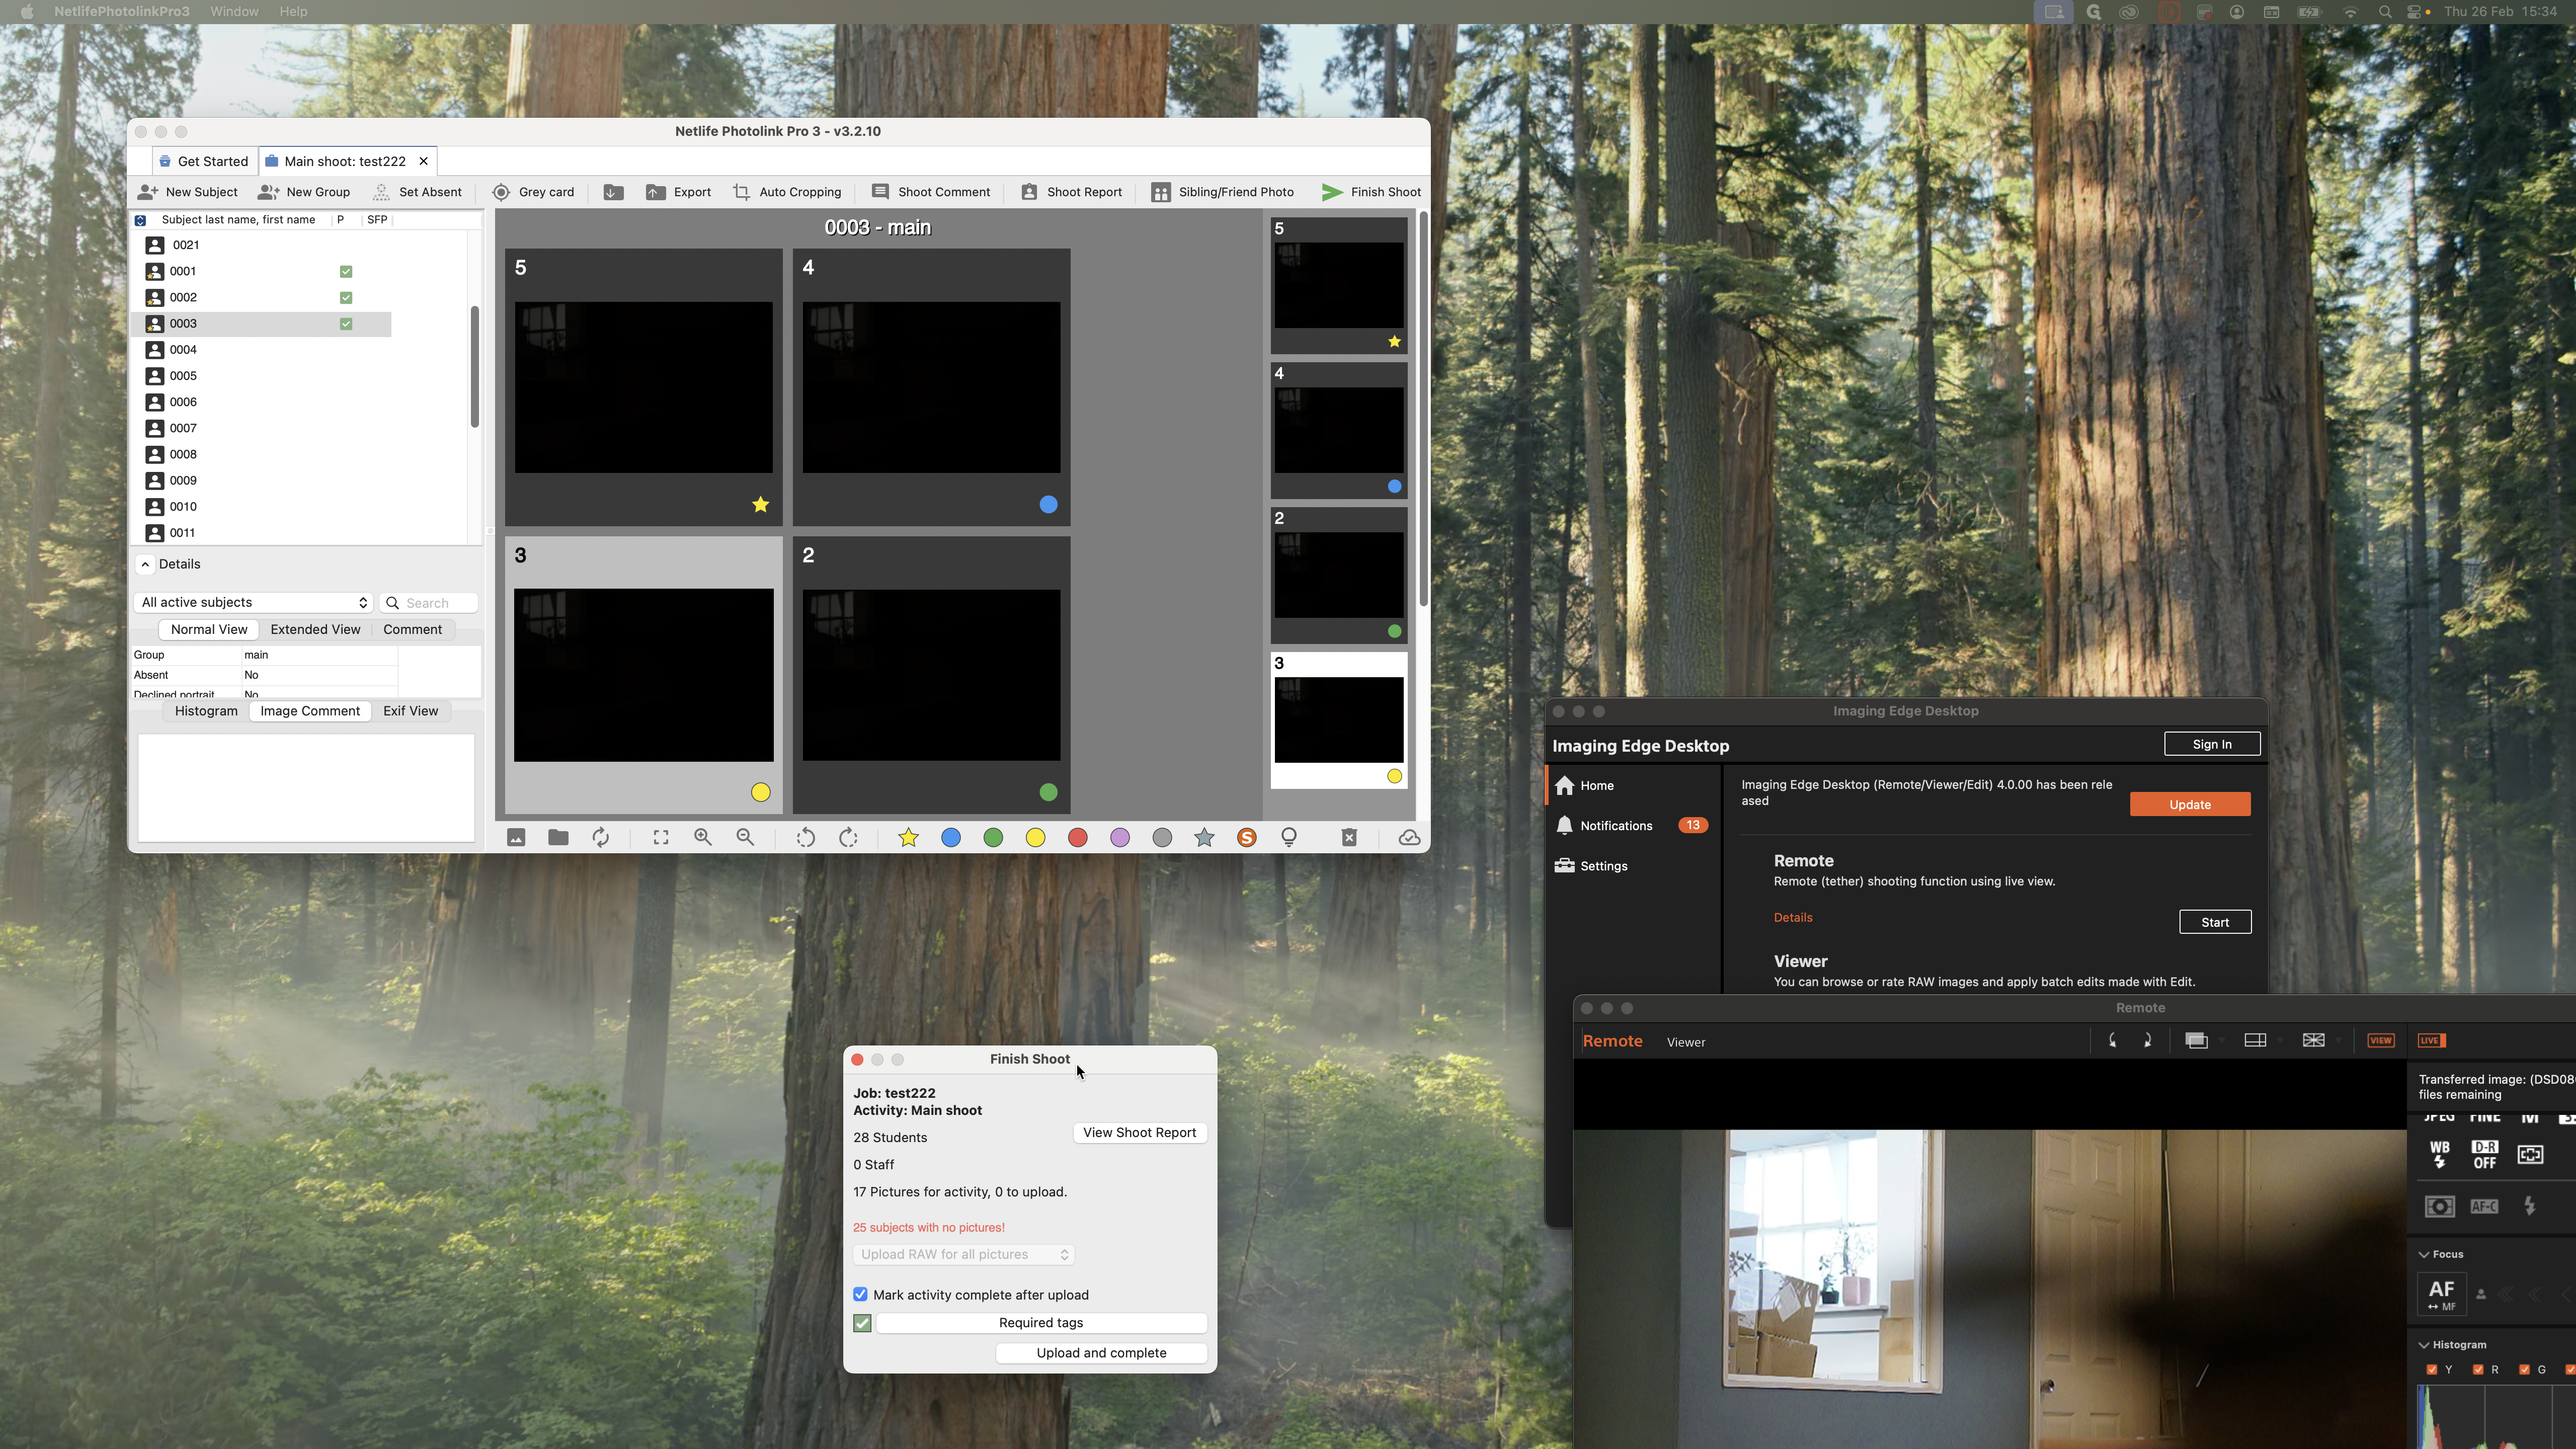Toggle the Required tags checkbox
The width and height of the screenshot is (2576, 1449).
862,1323
